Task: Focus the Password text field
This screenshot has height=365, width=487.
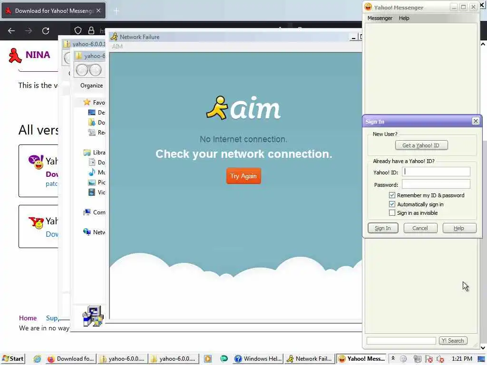Action: (436, 184)
